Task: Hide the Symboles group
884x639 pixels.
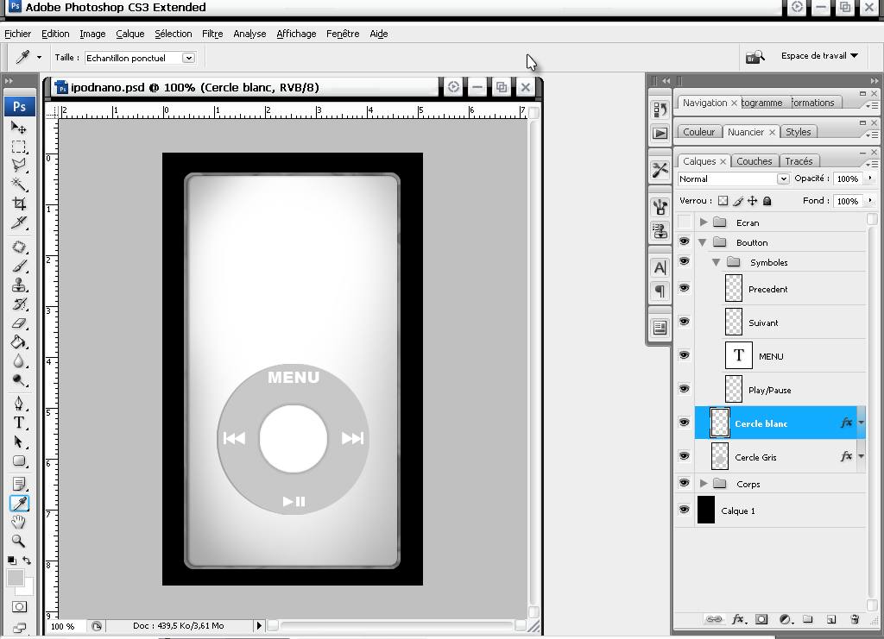Action: pyautogui.click(x=684, y=261)
